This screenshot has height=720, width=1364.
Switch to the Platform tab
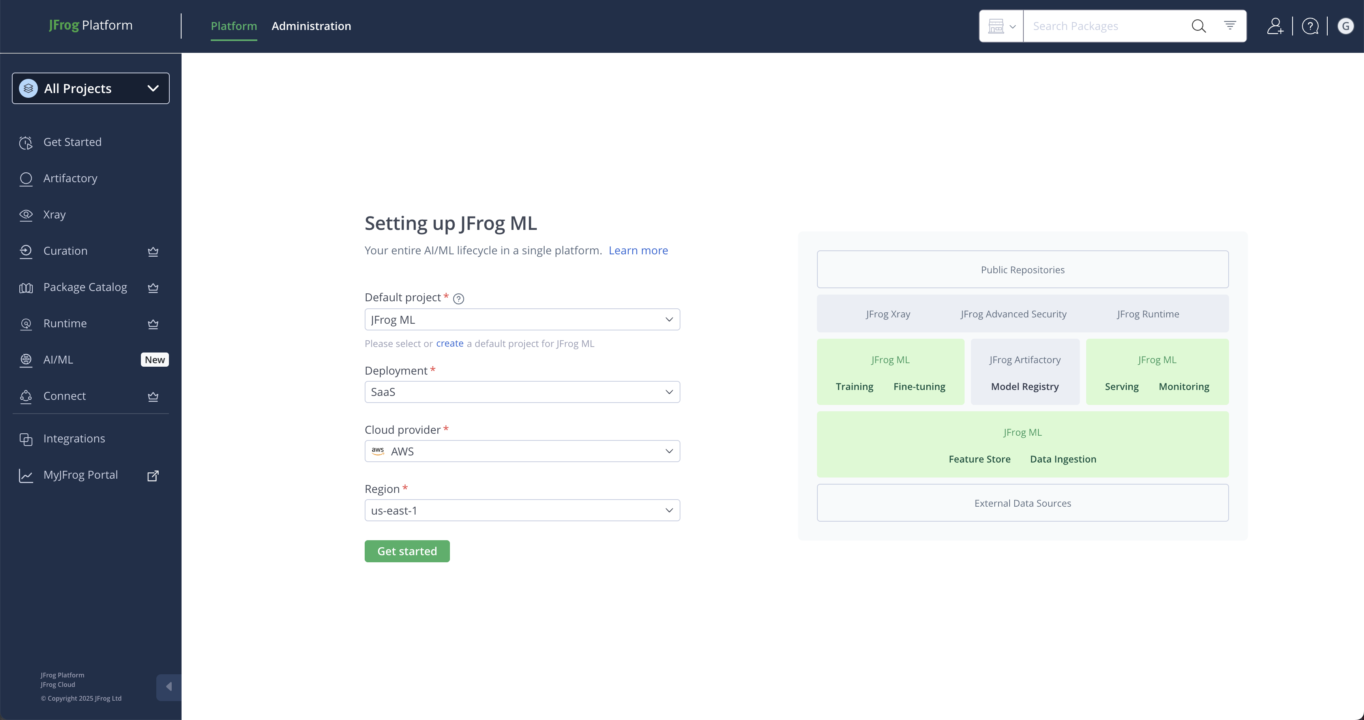tap(234, 26)
